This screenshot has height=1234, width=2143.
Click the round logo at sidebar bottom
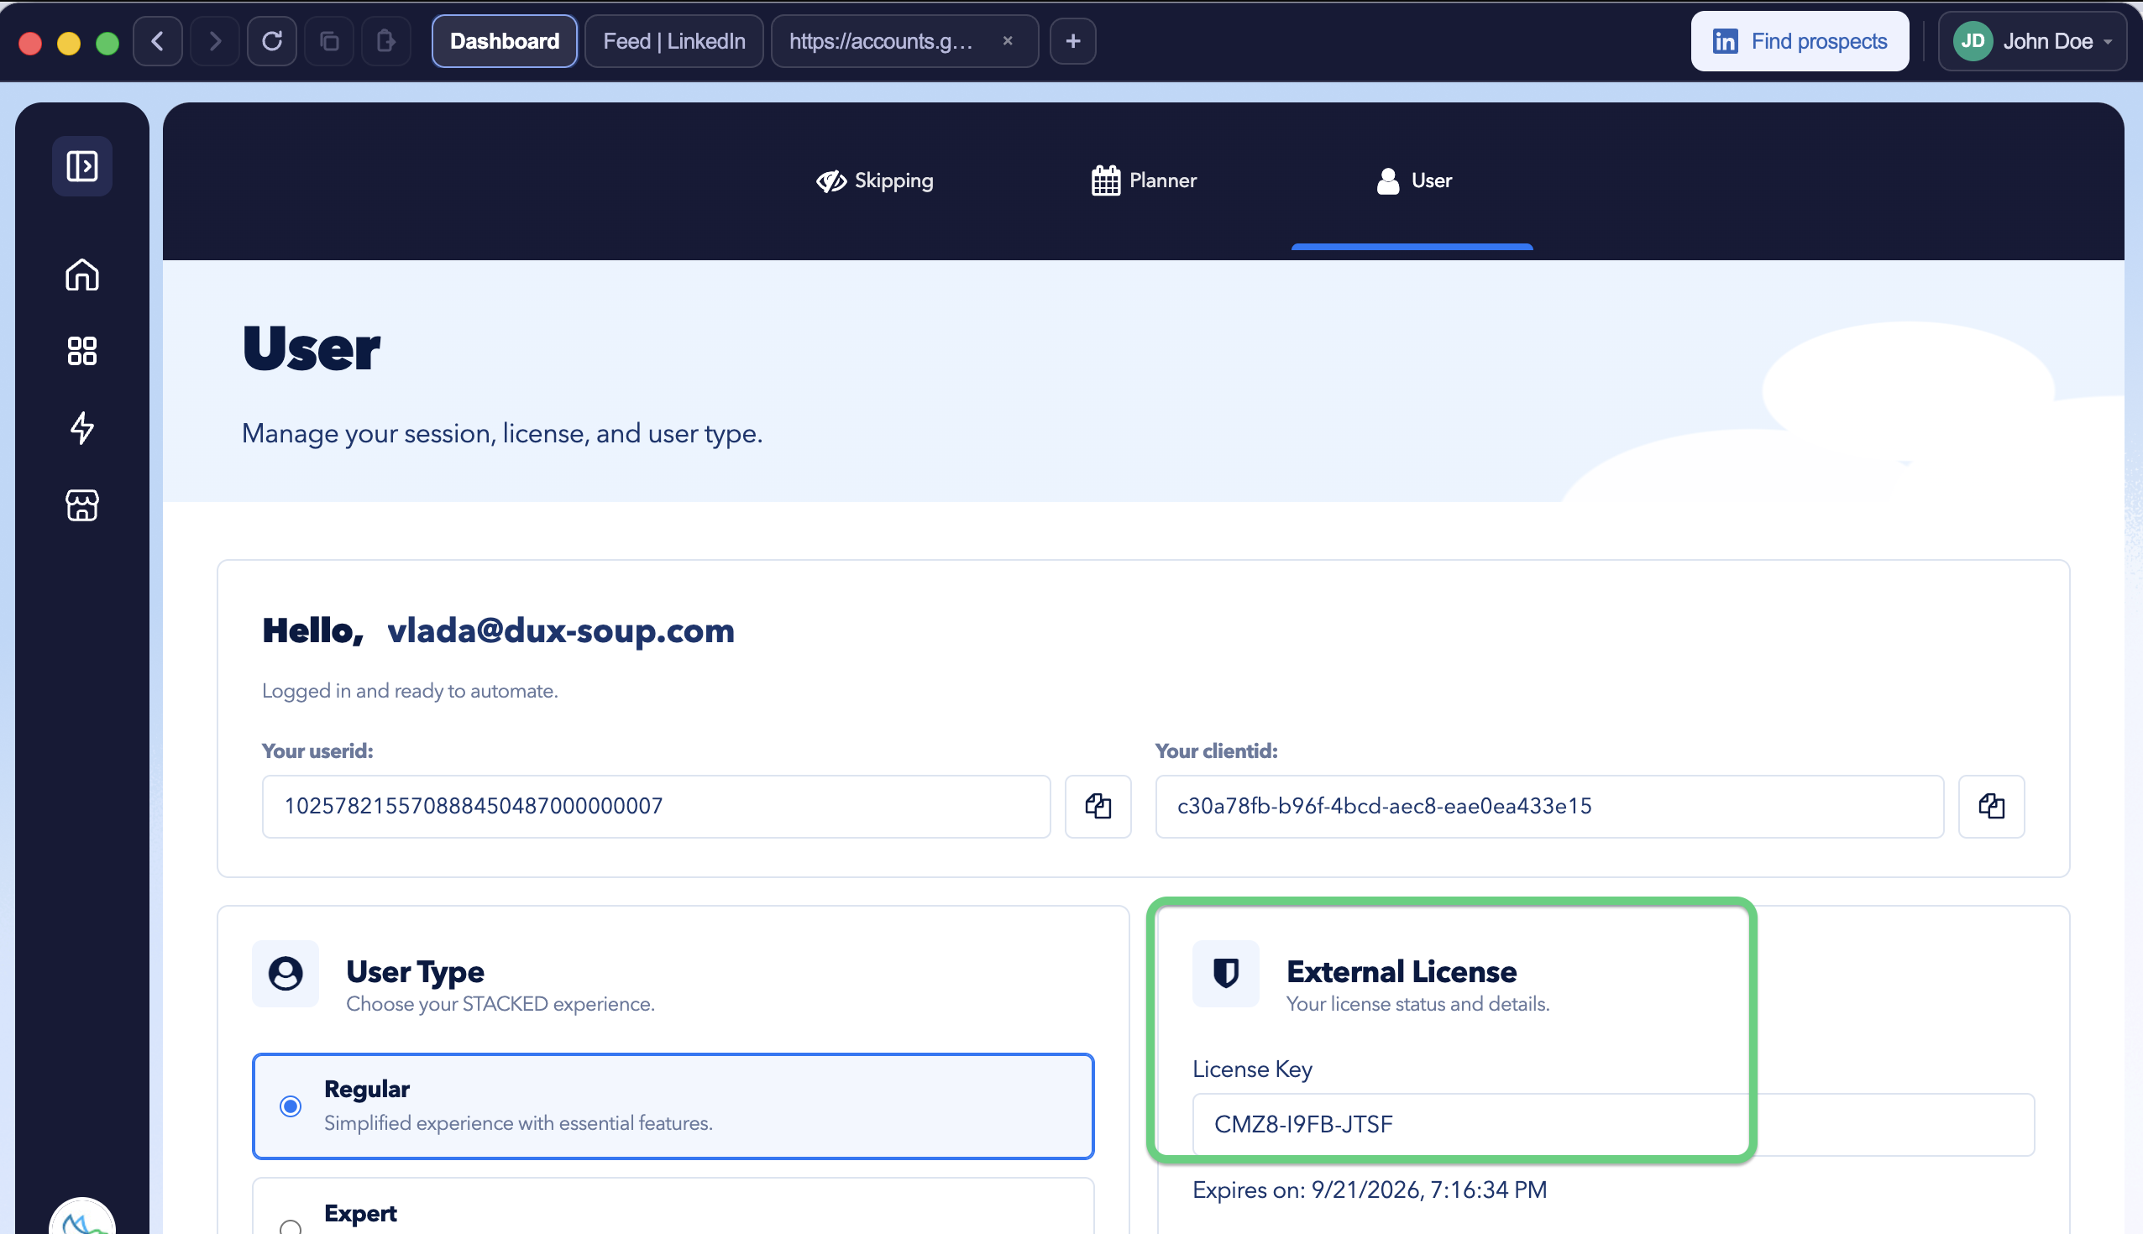[82, 1217]
